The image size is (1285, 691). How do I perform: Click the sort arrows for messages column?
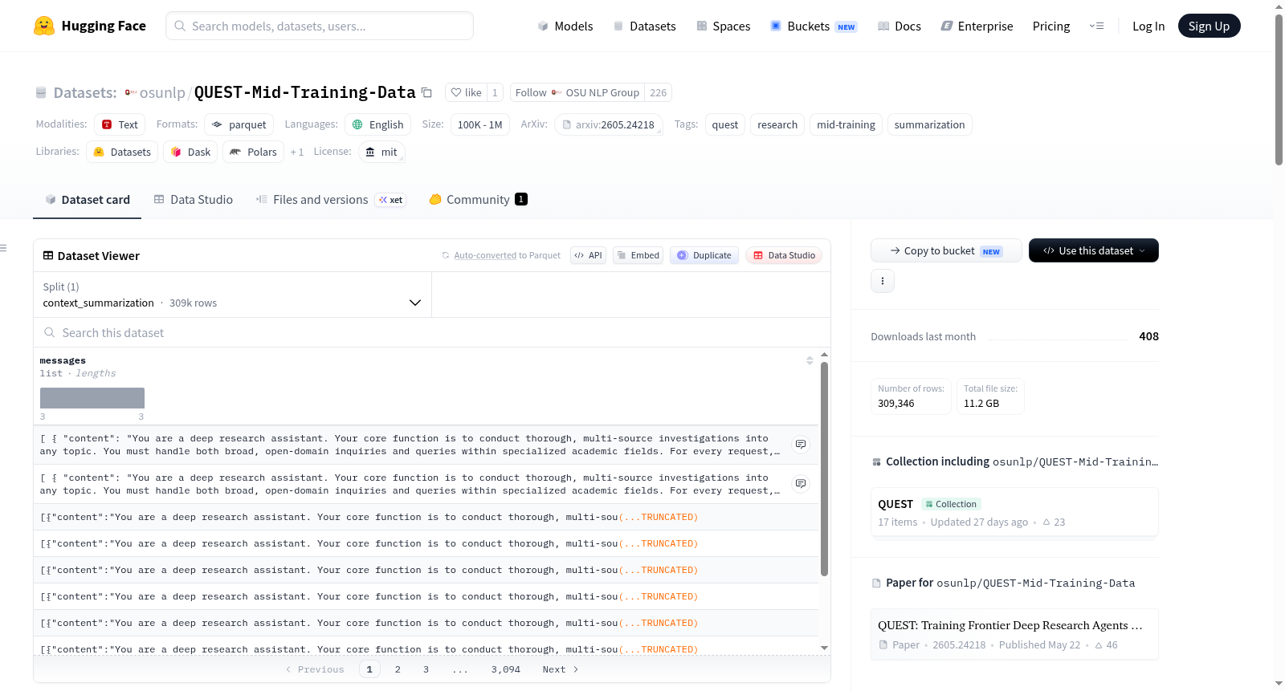[x=810, y=361]
